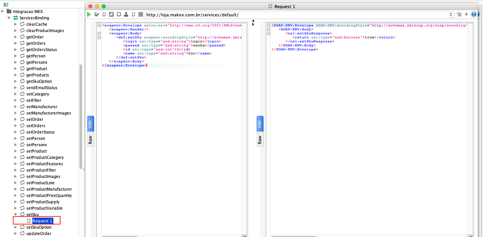The image size is (483, 237).
Task: Collapse SOAP-ENV:Body fold marker in response panel
Action: 269,29
